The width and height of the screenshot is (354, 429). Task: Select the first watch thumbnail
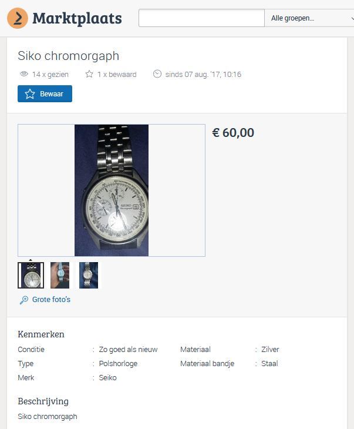point(31,275)
